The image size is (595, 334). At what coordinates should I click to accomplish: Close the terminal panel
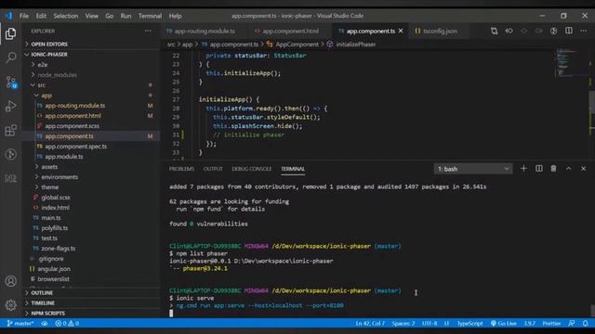[583, 169]
